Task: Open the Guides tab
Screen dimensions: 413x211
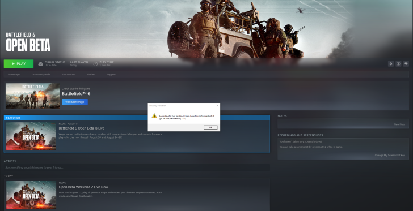Action: (91, 74)
